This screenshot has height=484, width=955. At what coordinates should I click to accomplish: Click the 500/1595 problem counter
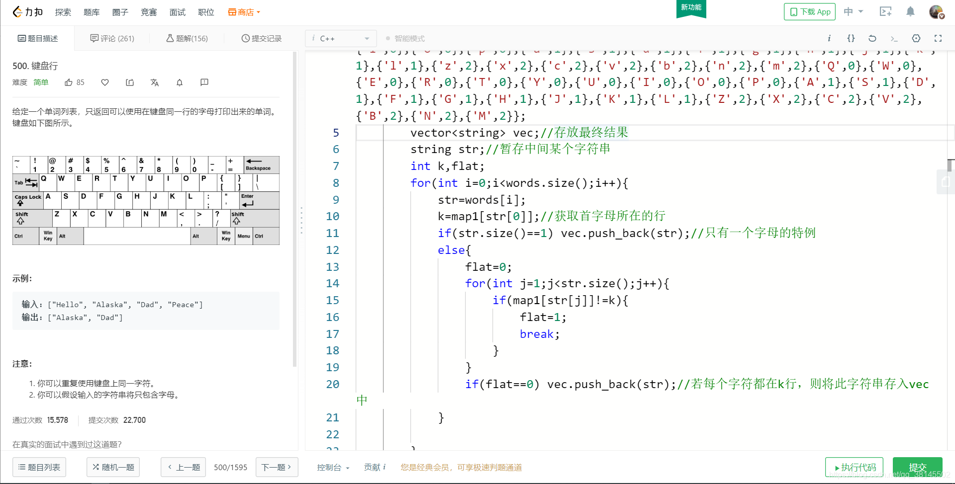click(x=230, y=467)
